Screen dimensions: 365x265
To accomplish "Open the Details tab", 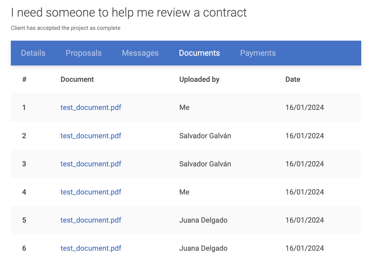I will [33, 53].
